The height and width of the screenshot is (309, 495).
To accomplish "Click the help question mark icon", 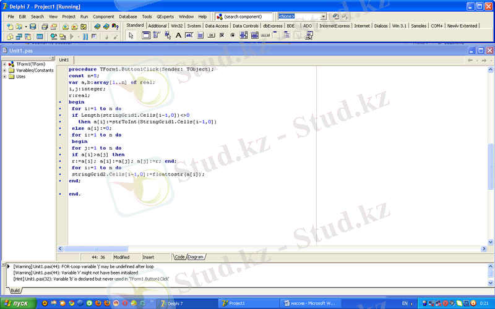I will (115, 27).
